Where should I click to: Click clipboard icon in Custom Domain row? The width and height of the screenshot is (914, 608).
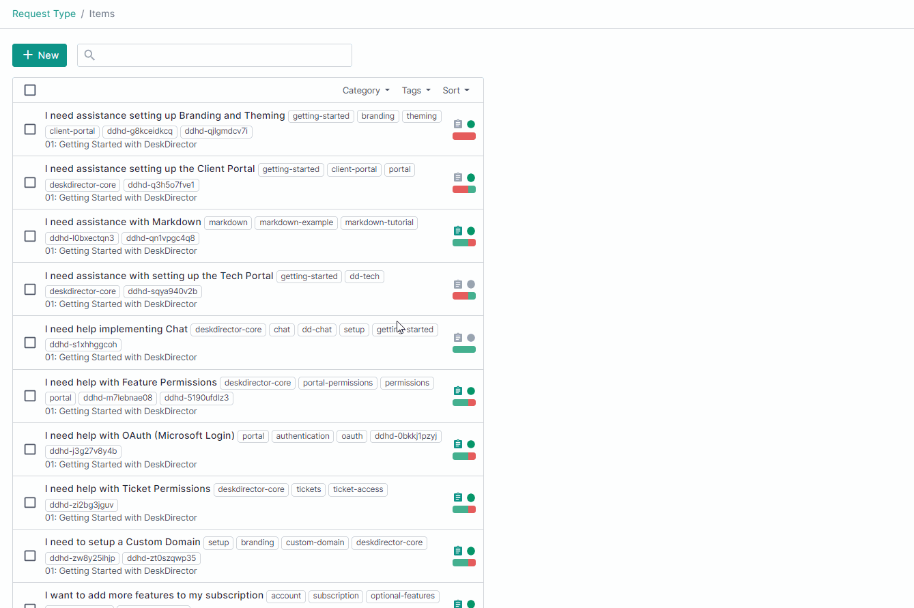[458, 551]
